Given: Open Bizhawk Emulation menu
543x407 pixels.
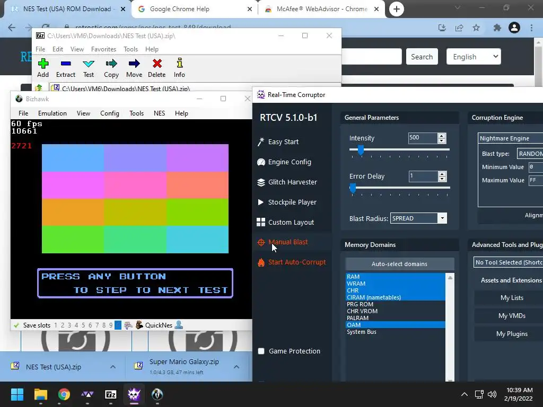Looking at the screenshot, I should click(52, 113).
